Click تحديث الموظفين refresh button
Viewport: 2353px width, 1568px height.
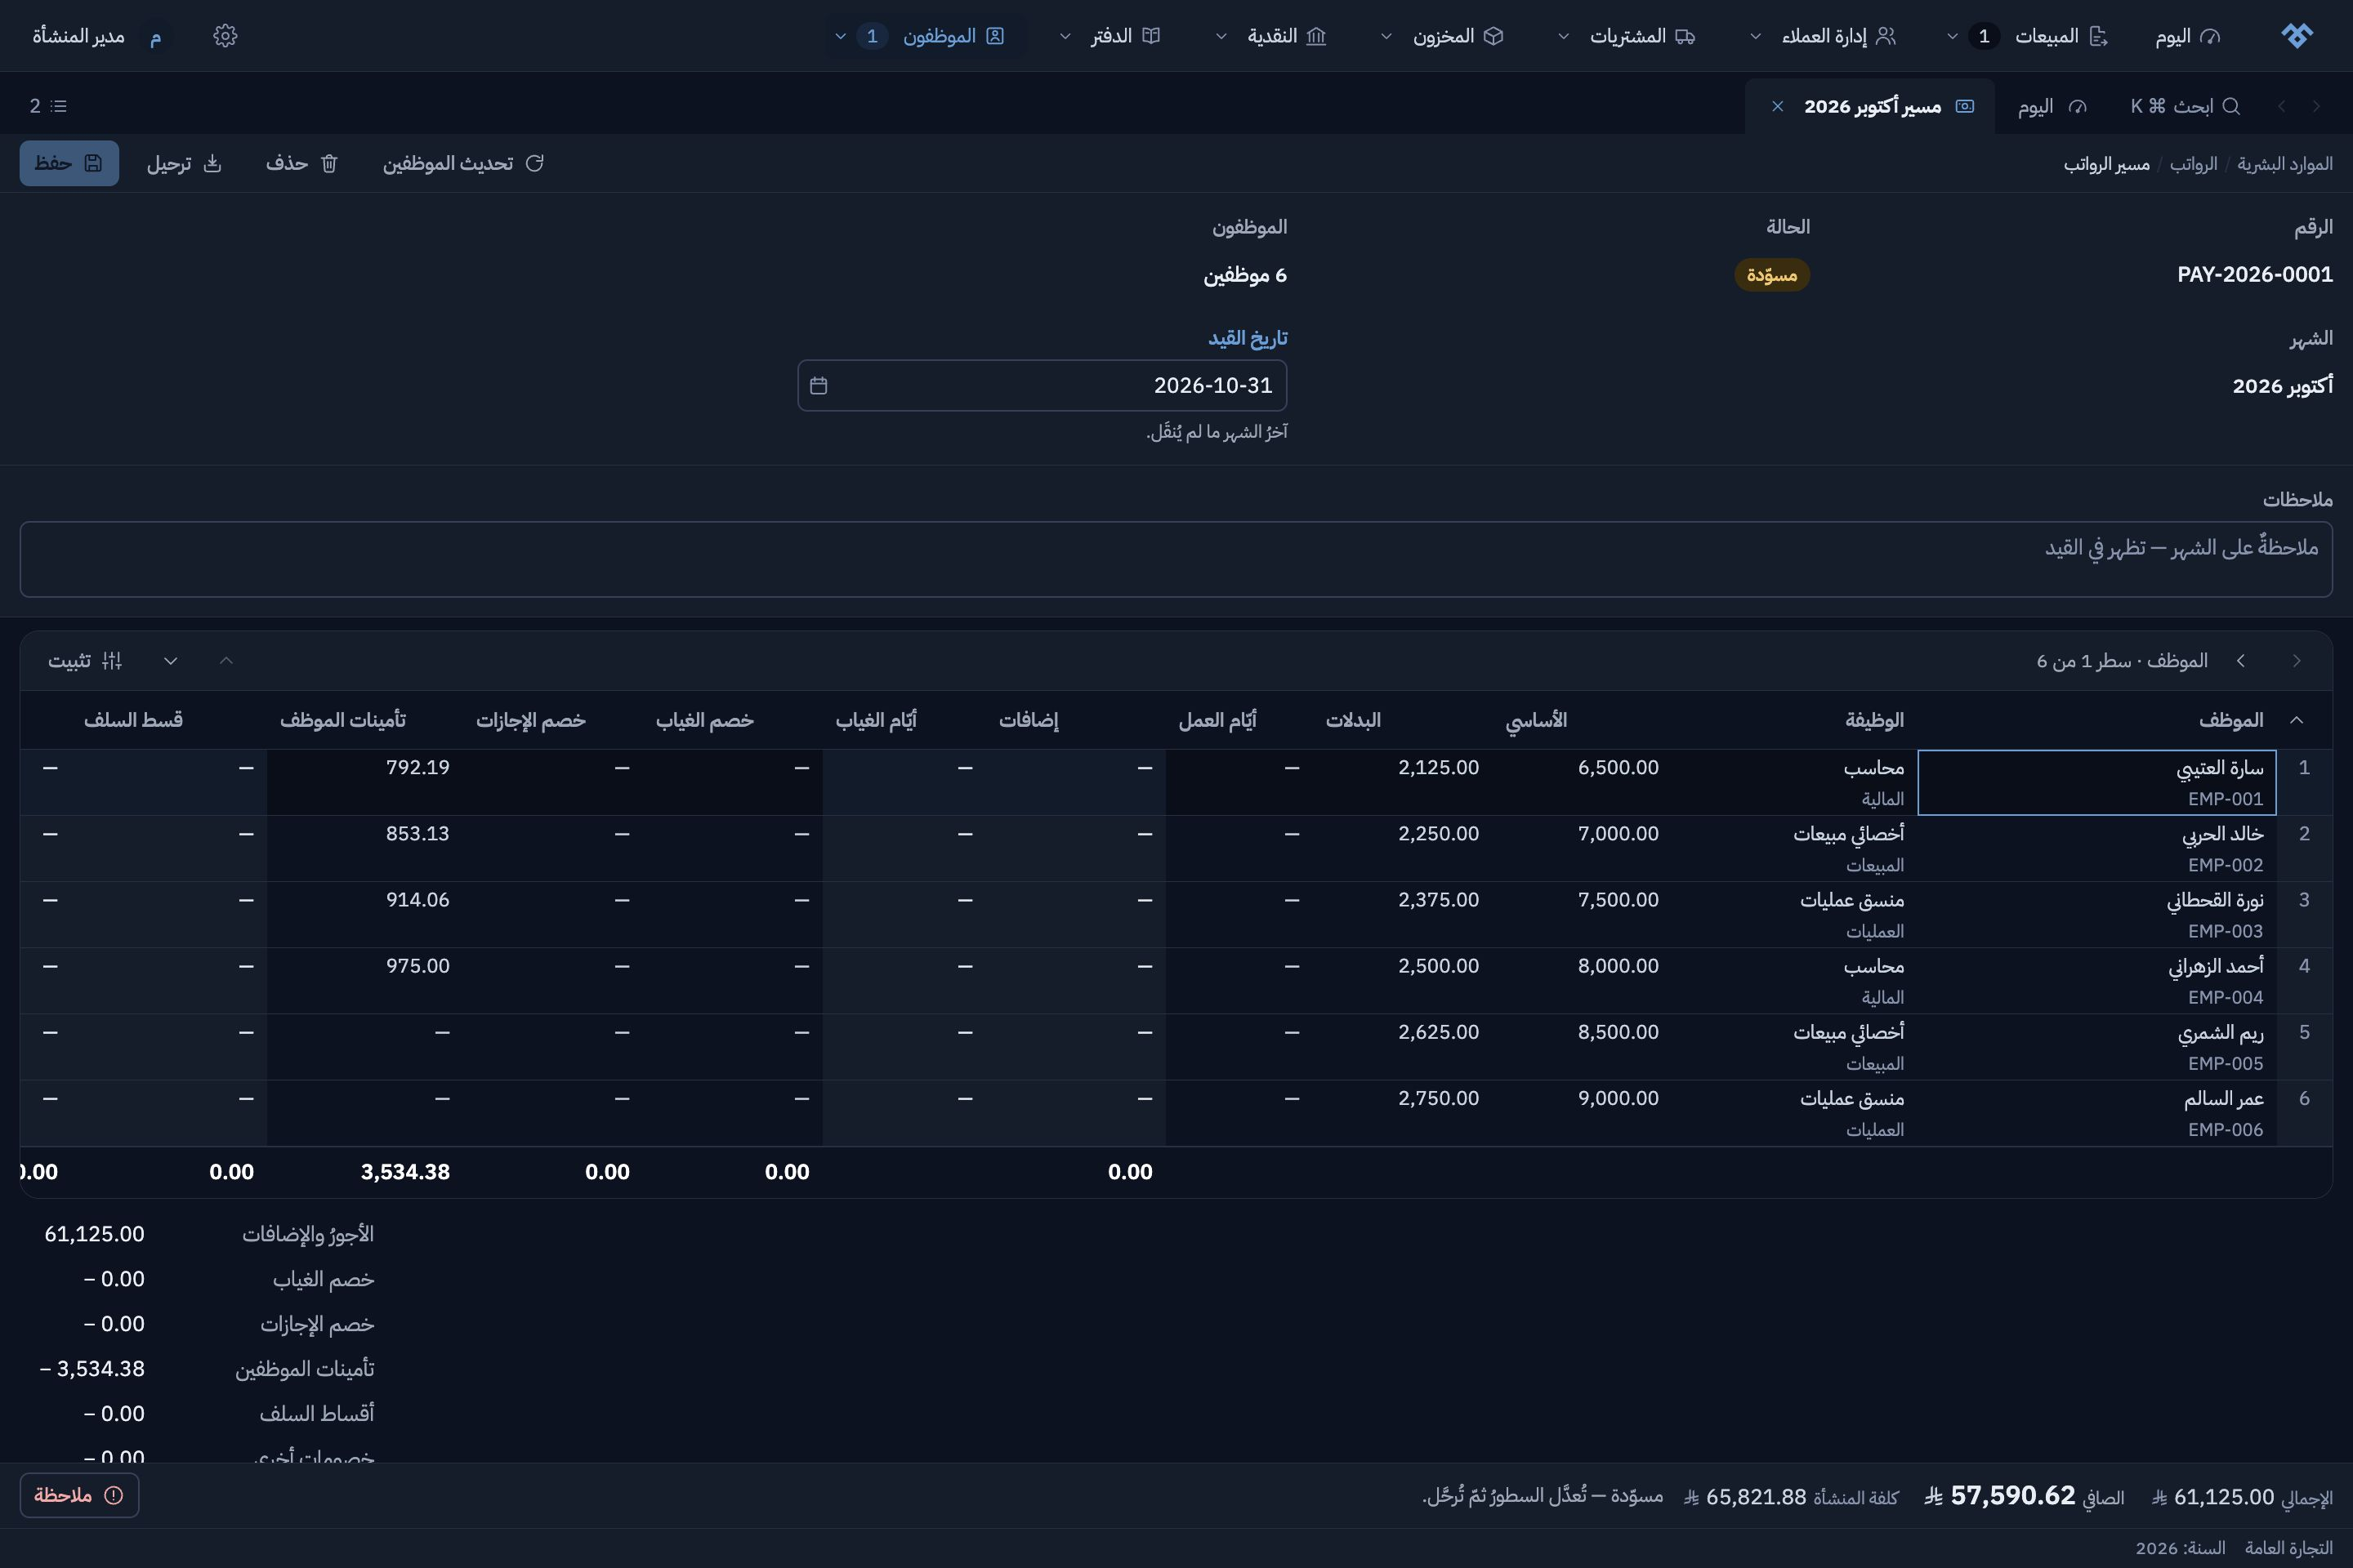coord(463,163)
